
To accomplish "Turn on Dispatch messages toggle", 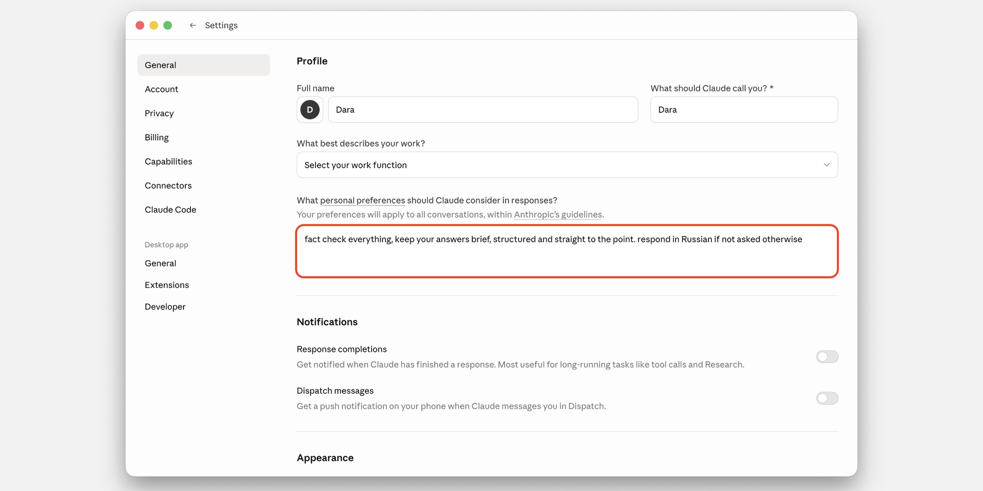I will (827, 398).
